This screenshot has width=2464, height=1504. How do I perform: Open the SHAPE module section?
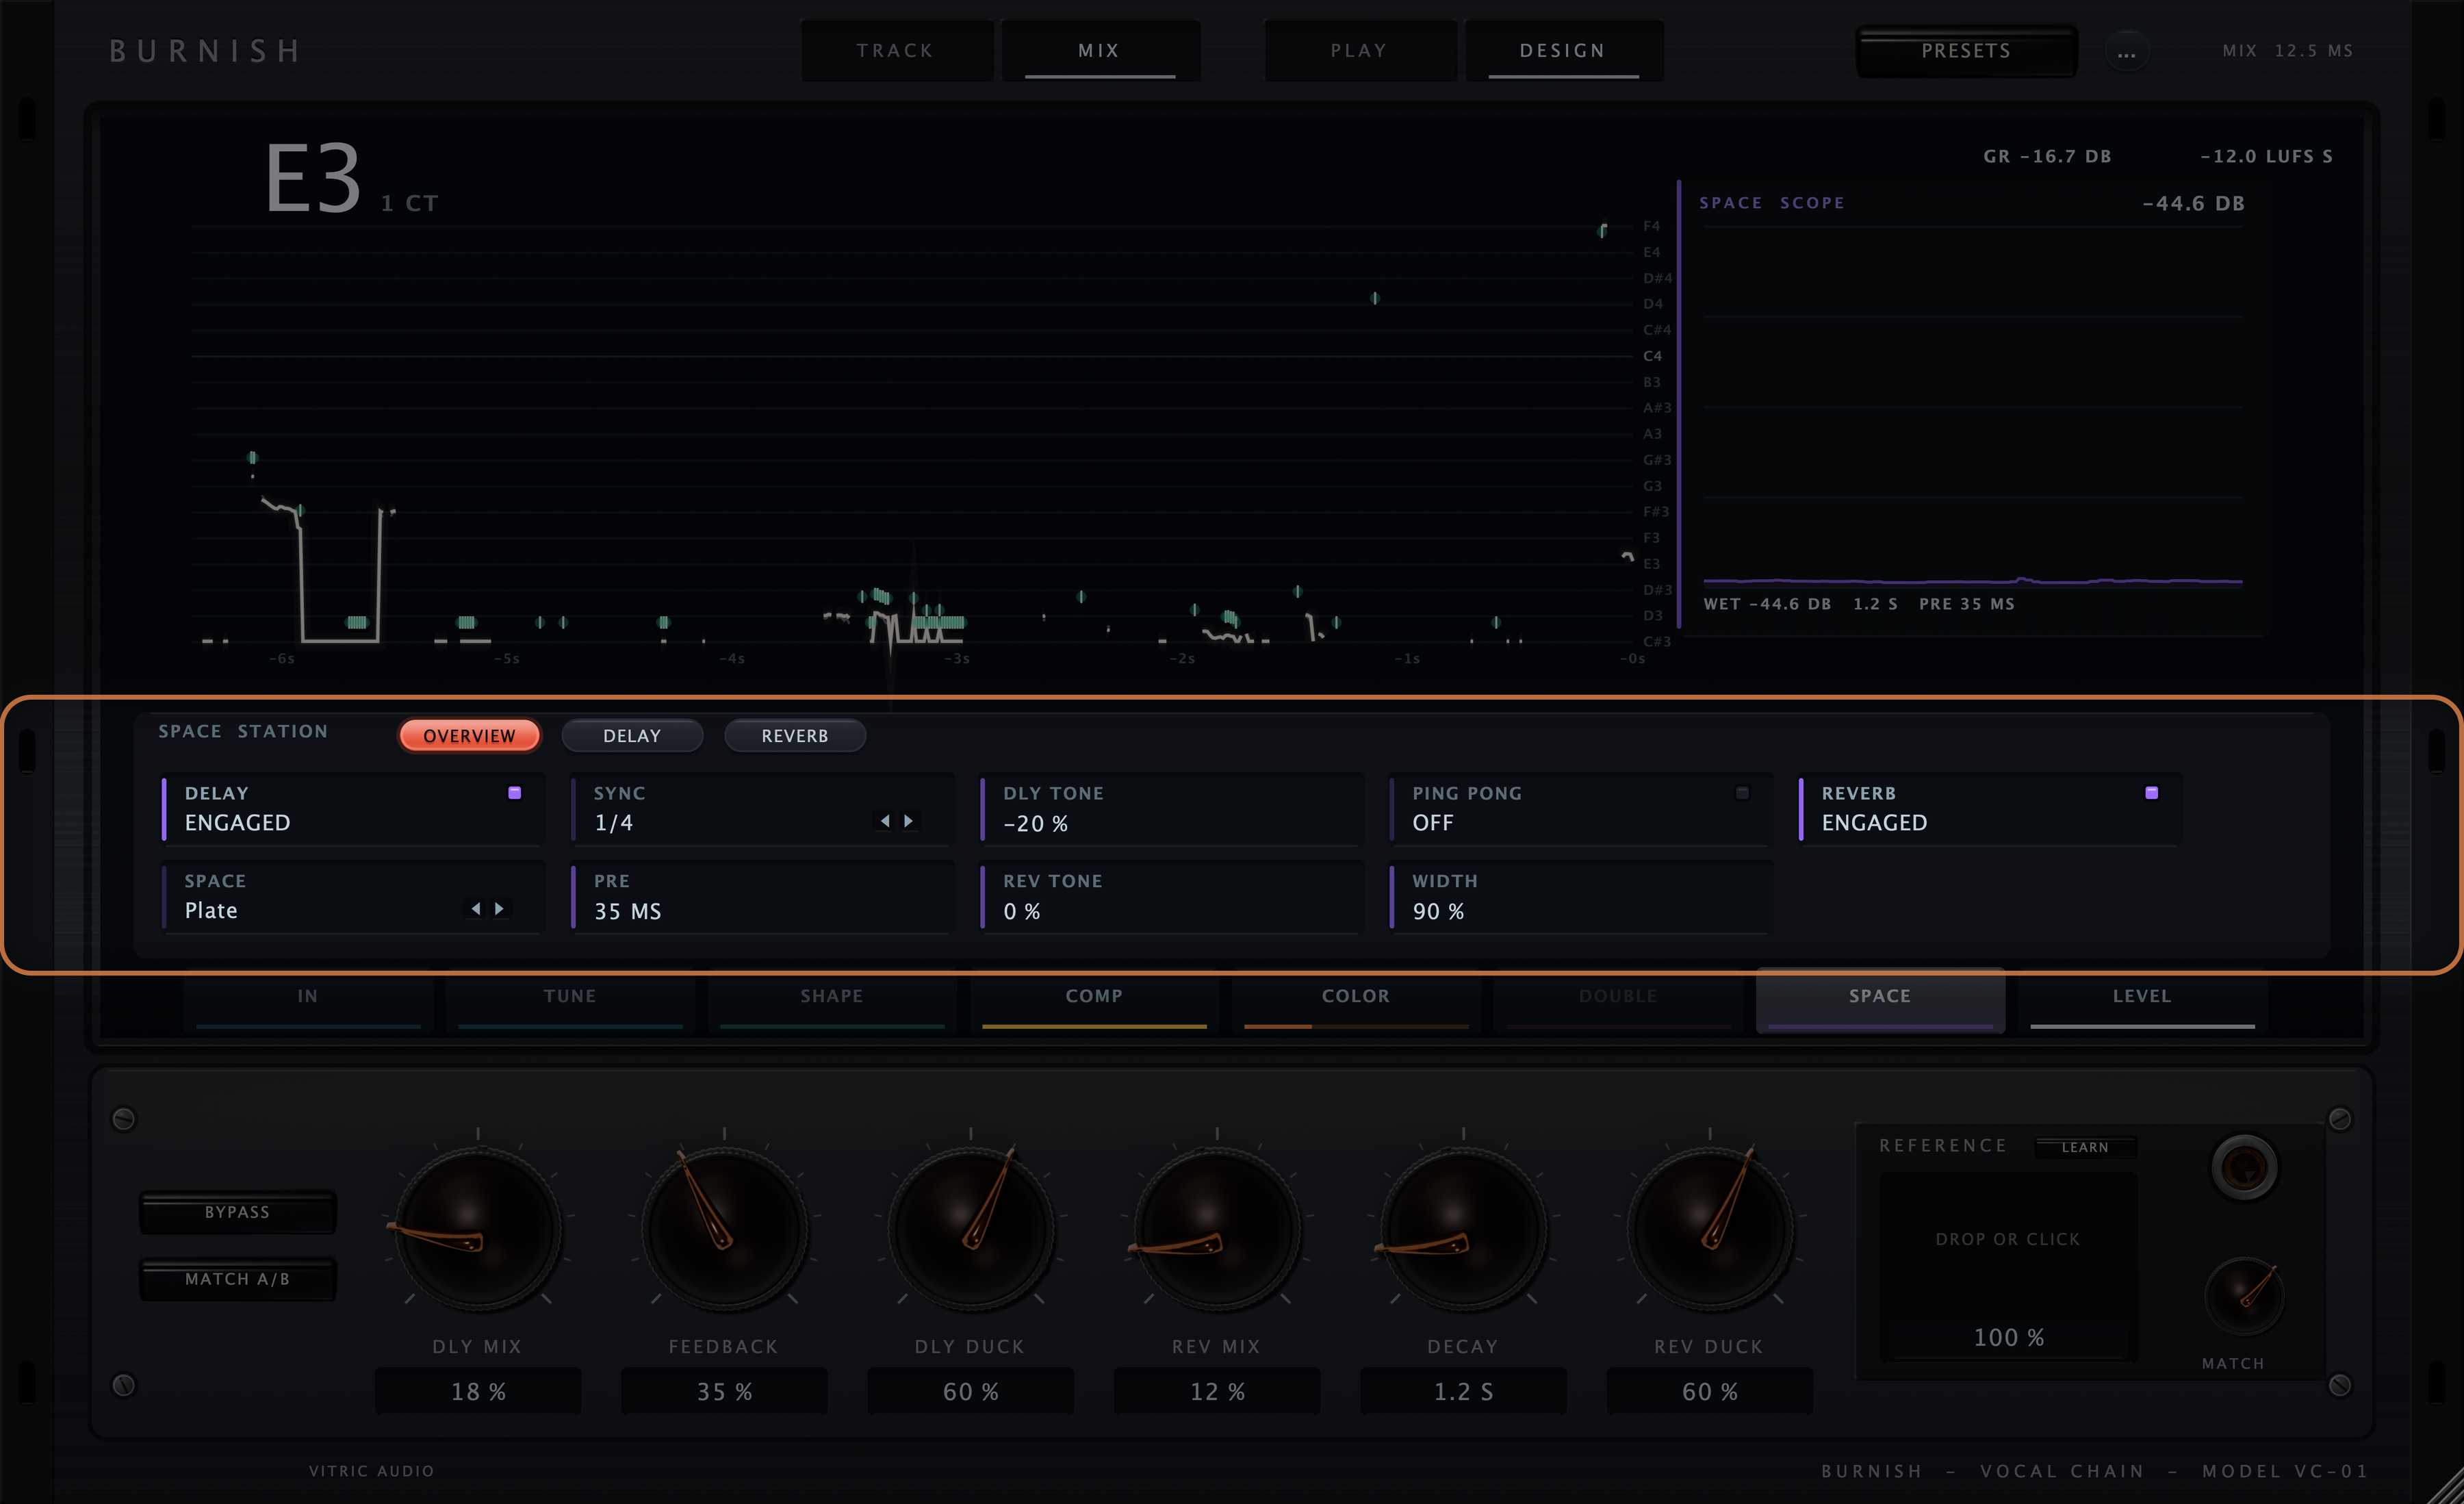click(832, 1000)
